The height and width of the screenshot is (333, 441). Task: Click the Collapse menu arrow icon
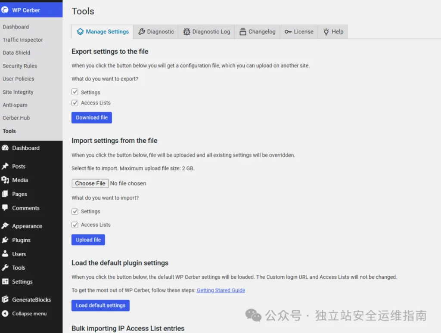pyautogui.click(x=5, y=313)
